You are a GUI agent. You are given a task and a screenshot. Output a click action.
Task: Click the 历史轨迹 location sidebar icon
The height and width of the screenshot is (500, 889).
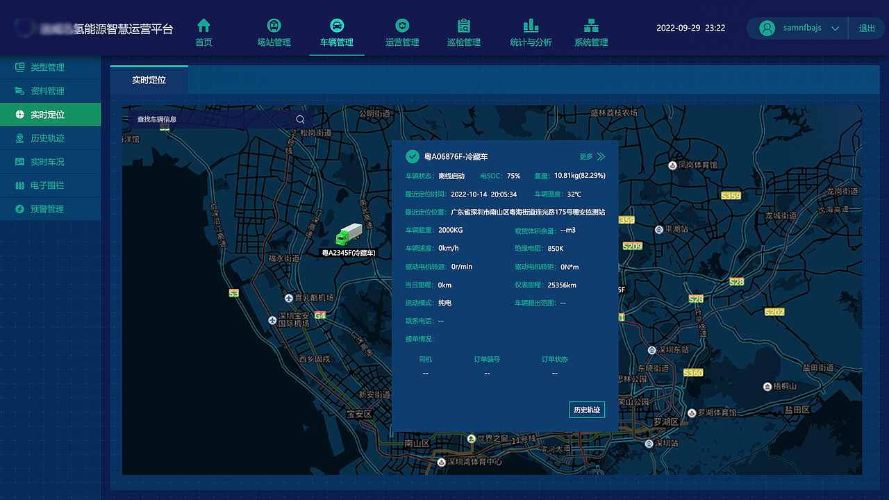19,138
